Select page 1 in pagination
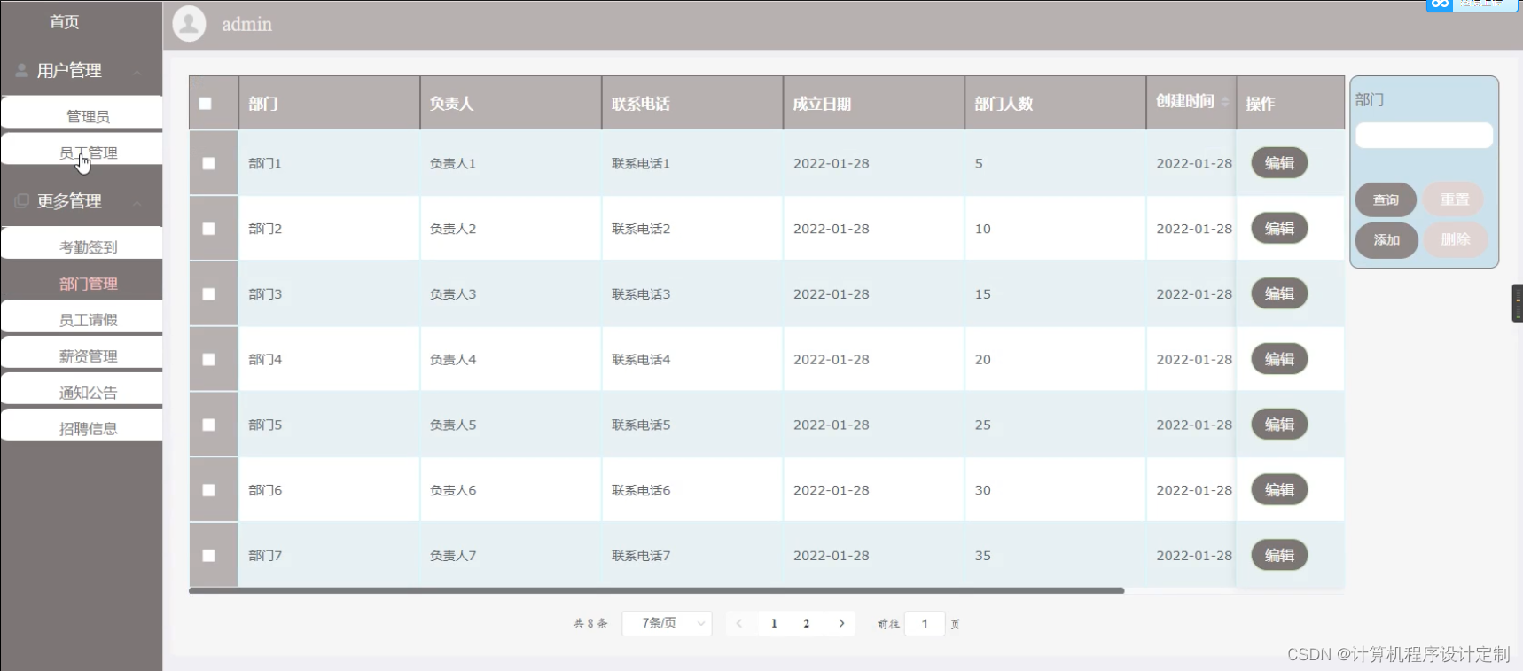Image resolution: width=1523 pixels, height=671 pixels. pos(774,623)
